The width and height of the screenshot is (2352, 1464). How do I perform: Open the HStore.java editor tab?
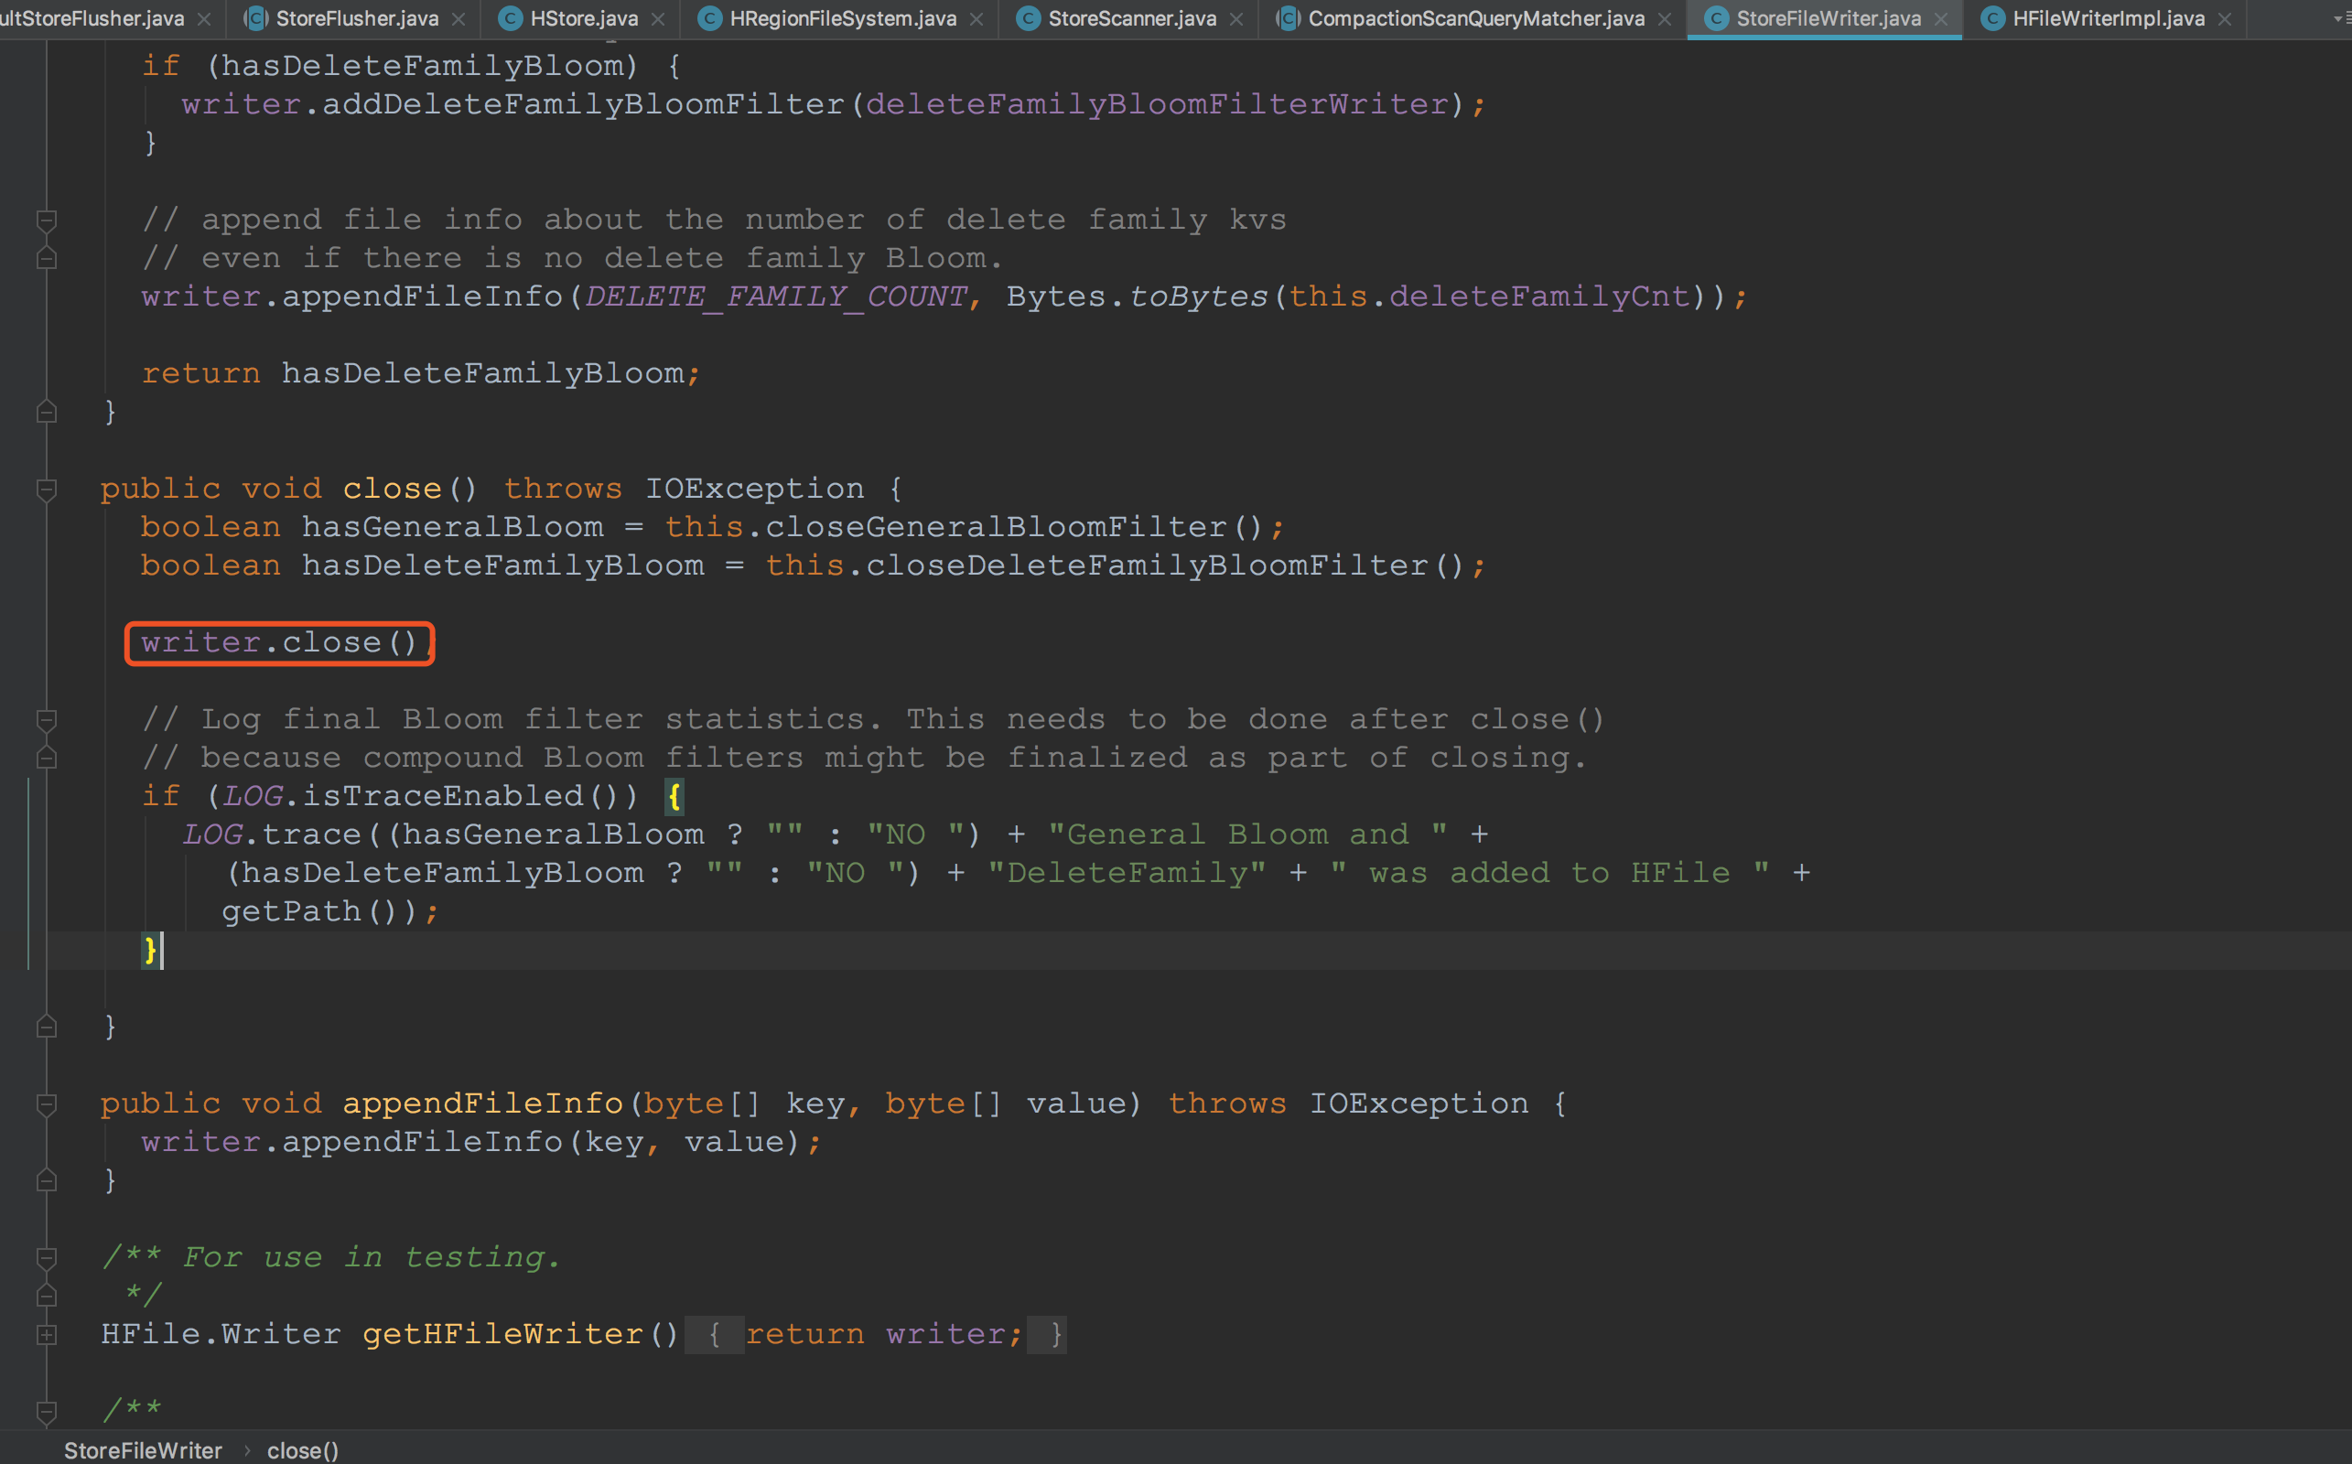583,18
